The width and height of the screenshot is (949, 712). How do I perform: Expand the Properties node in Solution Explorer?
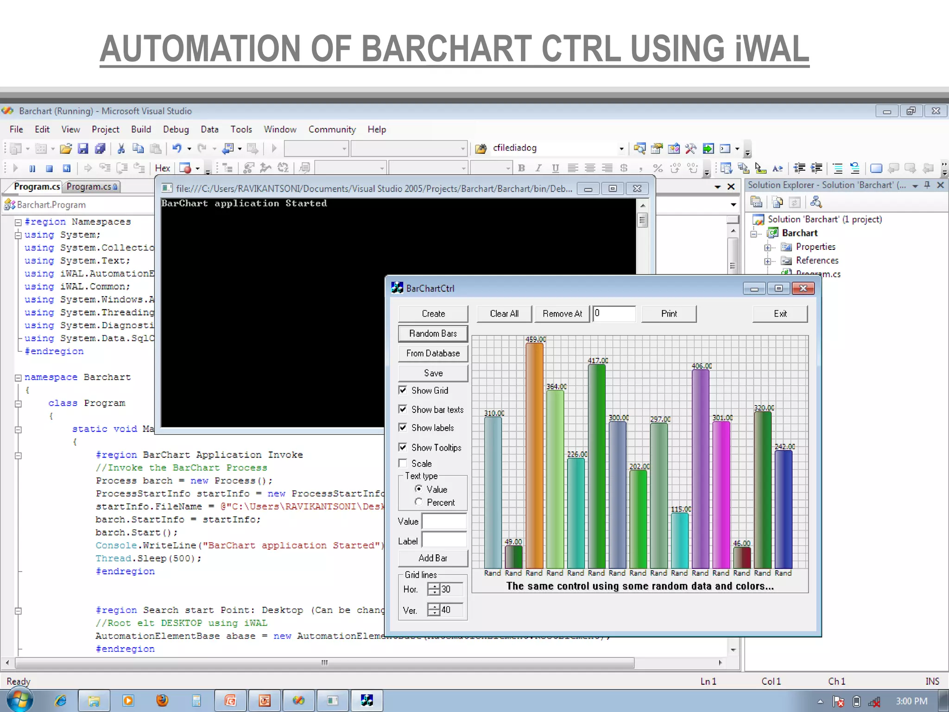[x=768, y=248]
